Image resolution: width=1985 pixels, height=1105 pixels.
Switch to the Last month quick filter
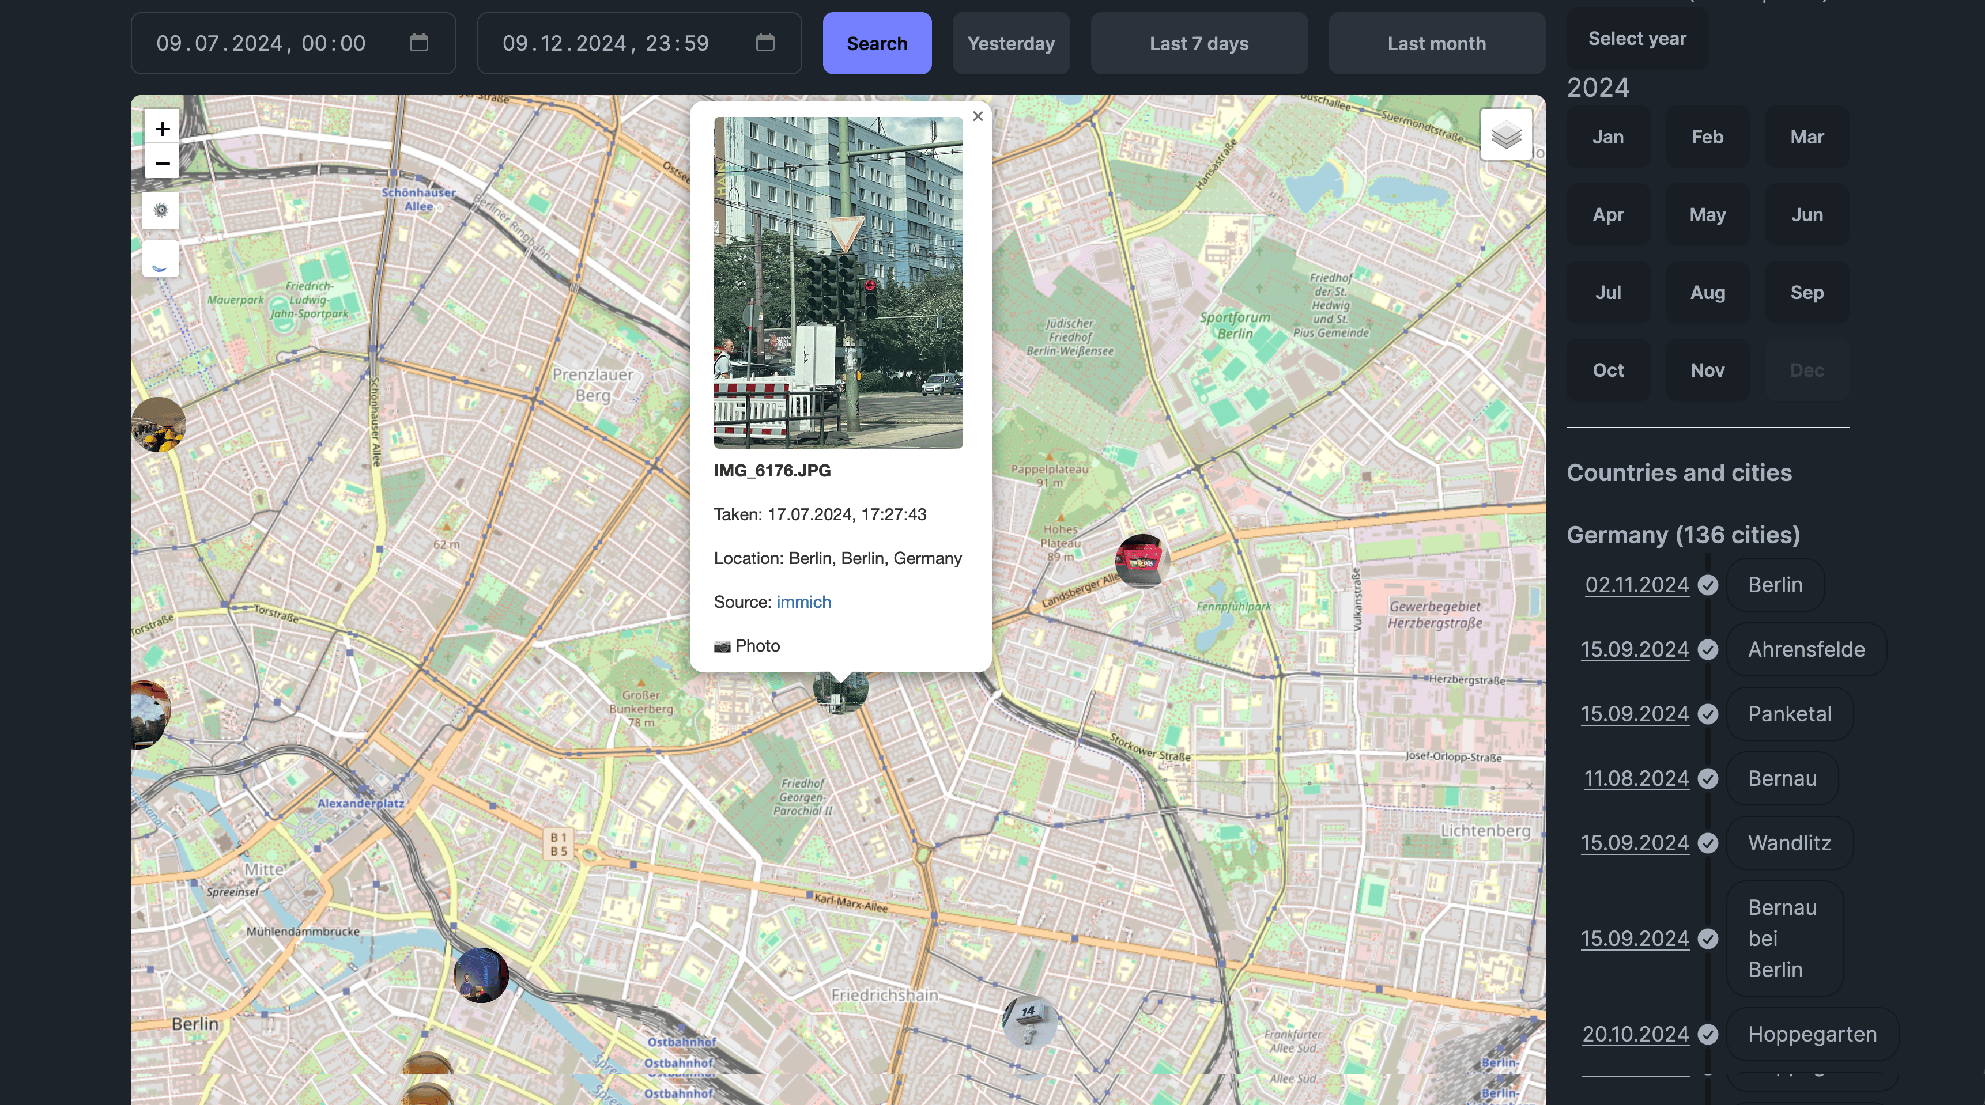coord(1436,43)
